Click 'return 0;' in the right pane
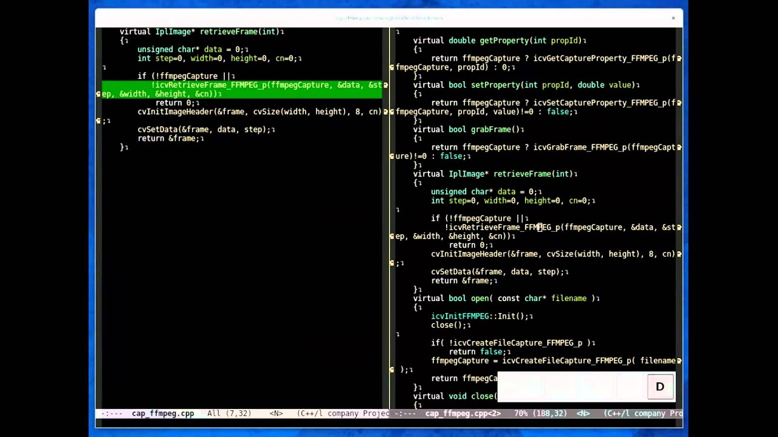The image size is (778, 437). point(469,245)
